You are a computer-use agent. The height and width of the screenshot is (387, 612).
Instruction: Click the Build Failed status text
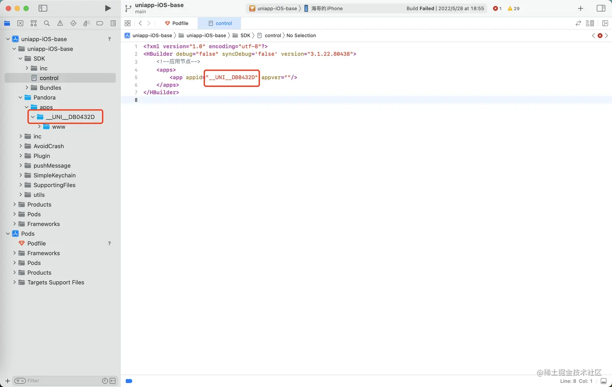click(420, 8)
